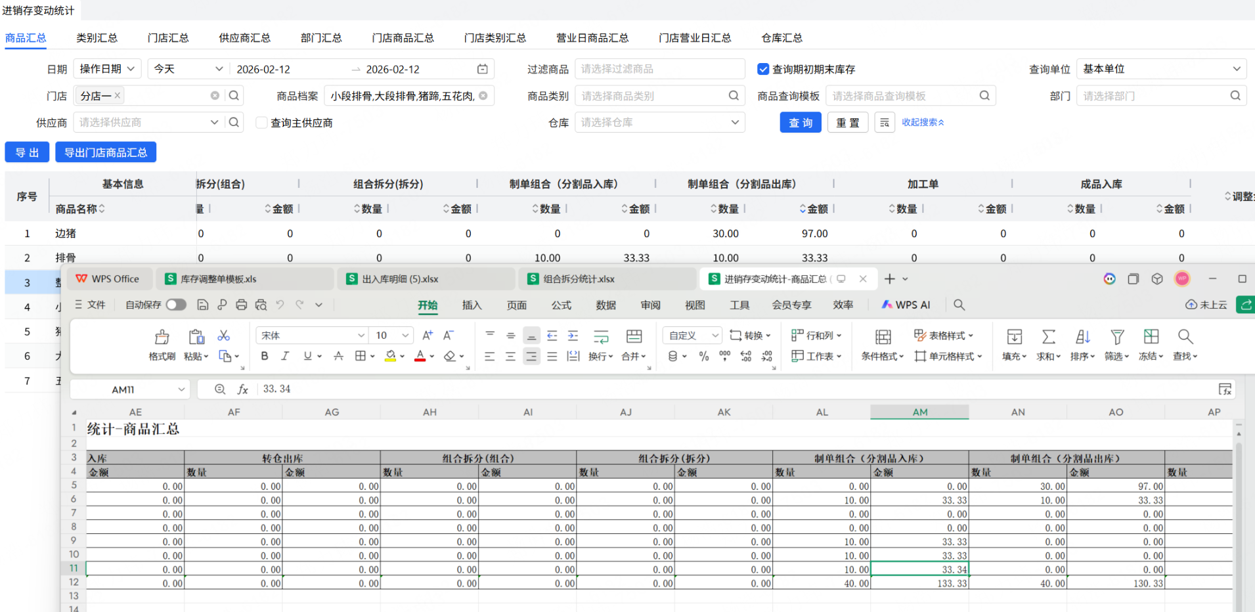Apply bold with the B icon
This screenshot has height=612, width=1255.
click(265, 356)
